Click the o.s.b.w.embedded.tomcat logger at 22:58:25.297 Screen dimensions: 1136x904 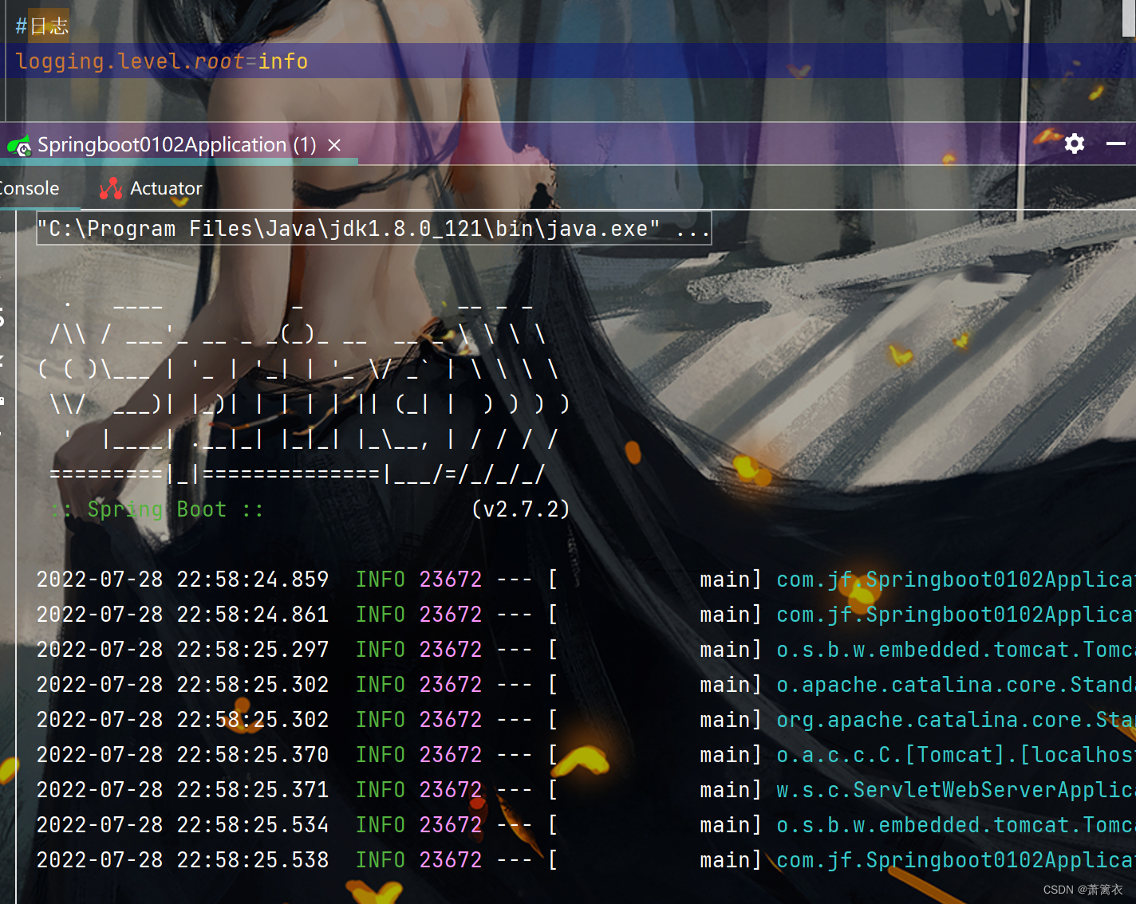coord(956,650)
